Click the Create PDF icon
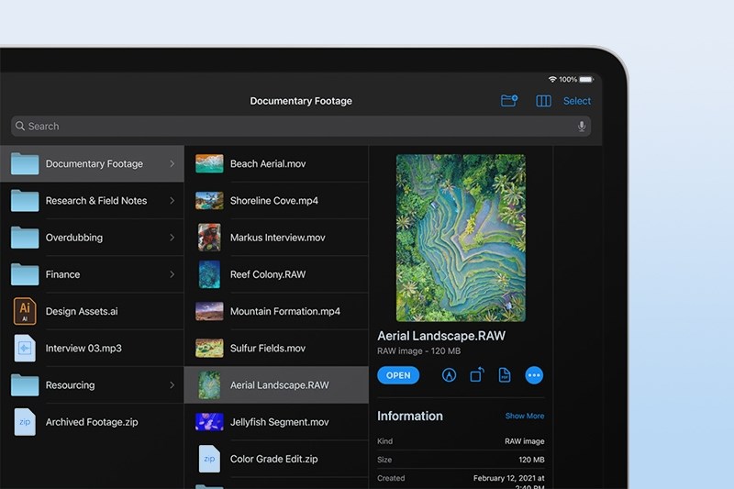734x489 pixels. (x=505, y=375)
